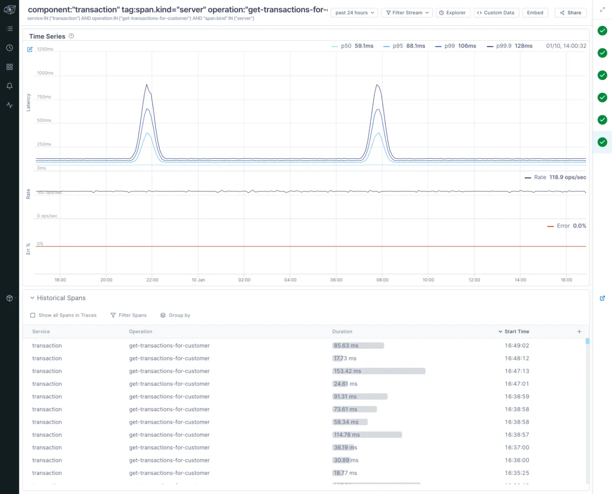The image size is (612, 494).
Task: Click the third green checkmark status icon
Action: click(602, 75)
